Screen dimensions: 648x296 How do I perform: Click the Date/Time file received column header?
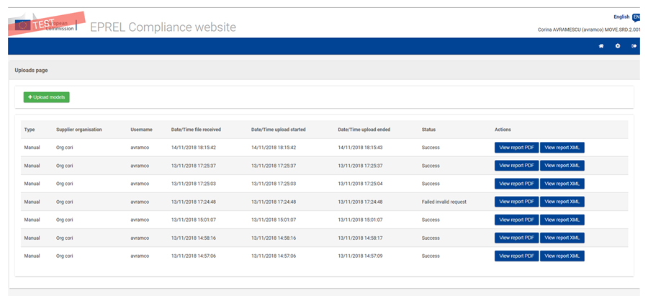click(x=196, y=130)
